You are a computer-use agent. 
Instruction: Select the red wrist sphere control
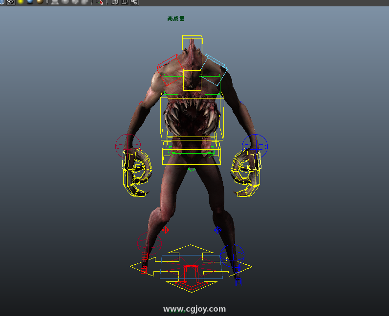[128, 146]
